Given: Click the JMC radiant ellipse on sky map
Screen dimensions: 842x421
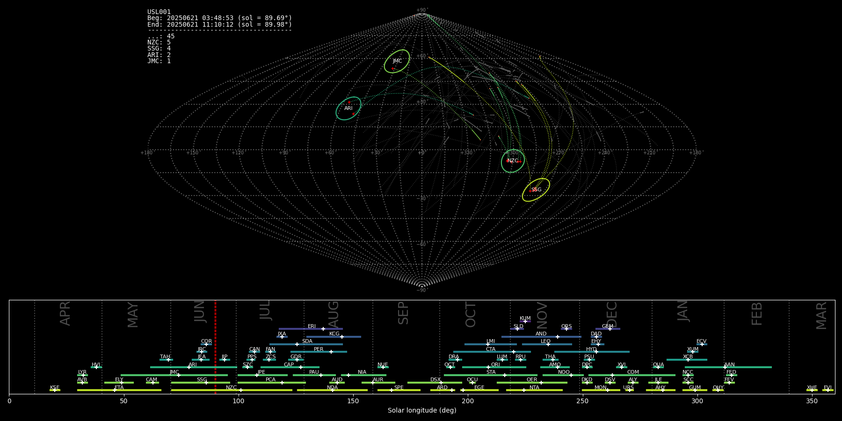Looking at the screenshot, I should click(x=397, y=61).
